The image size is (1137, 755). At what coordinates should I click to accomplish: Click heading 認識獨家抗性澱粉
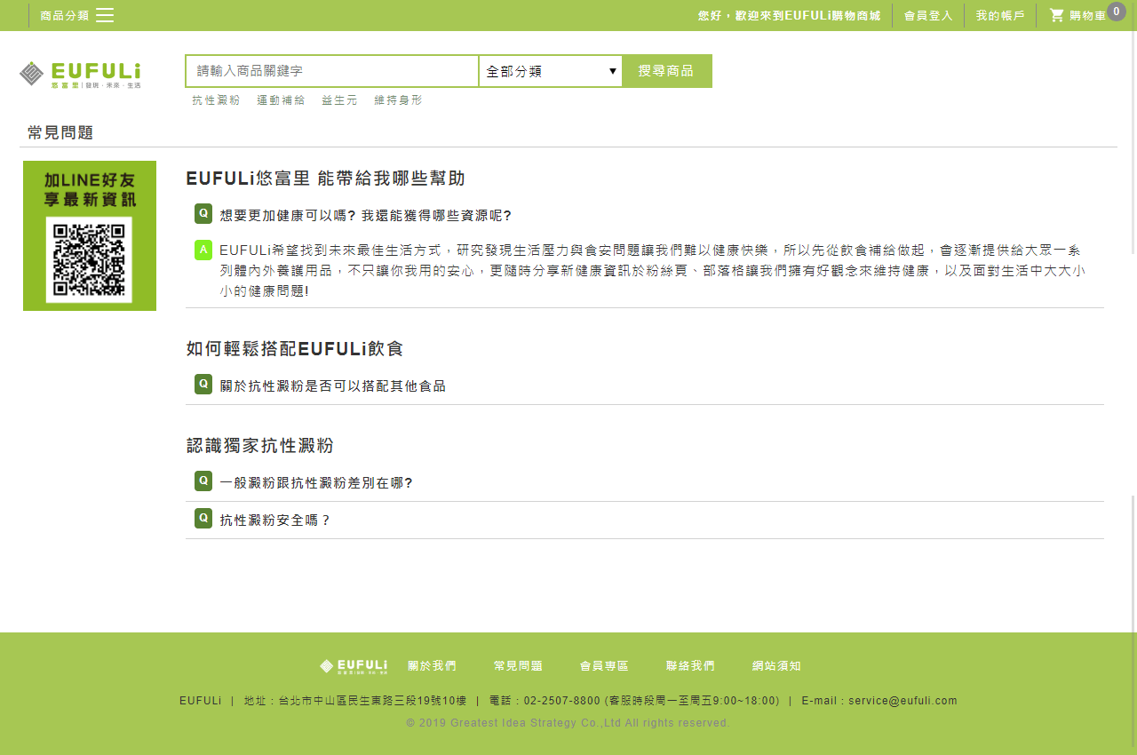260,446
